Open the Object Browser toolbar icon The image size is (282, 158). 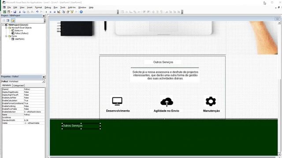tap(72, 12)
